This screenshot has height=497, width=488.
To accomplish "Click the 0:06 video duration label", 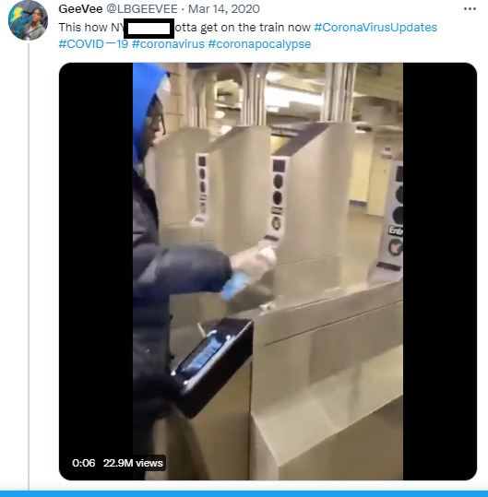I will [83, 463].
